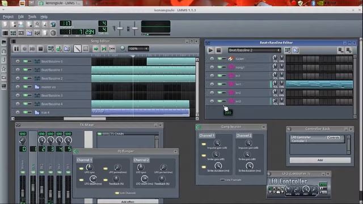The height and width of the screenshot is (204, 363).
Task: Open track actions menu for trak 4
Action: 18,112
